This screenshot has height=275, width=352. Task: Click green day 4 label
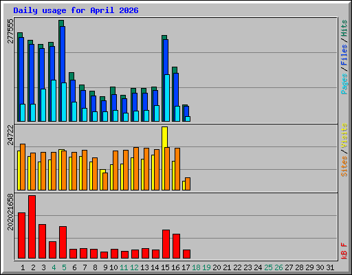coord(54,267)
